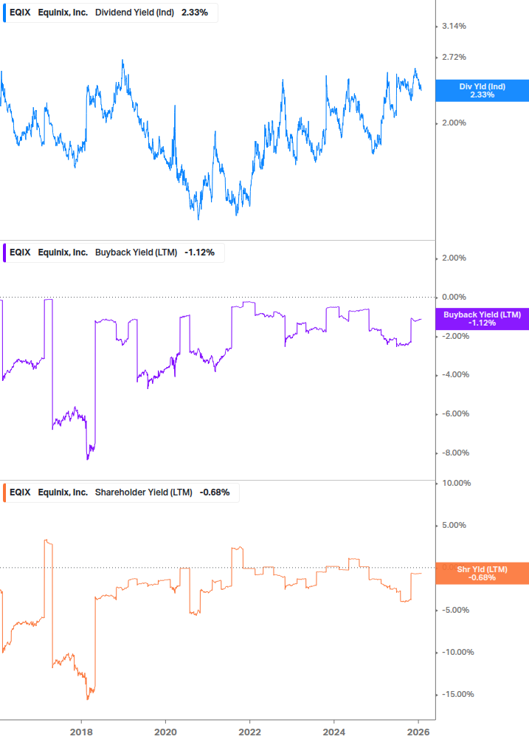Click the -10.00% shareholder yield axis label
Viewport: 529px width, 742px height.
(x=458, y=652)
